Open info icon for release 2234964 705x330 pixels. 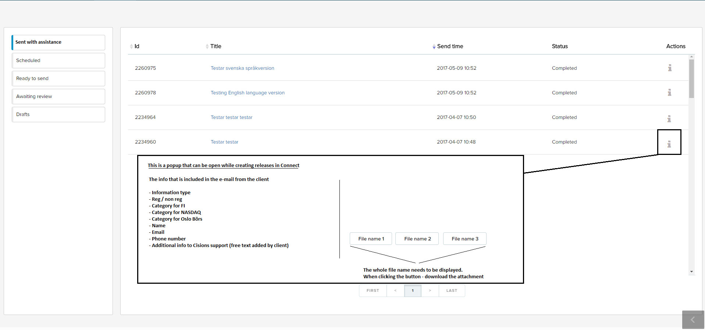pos(669,119)
